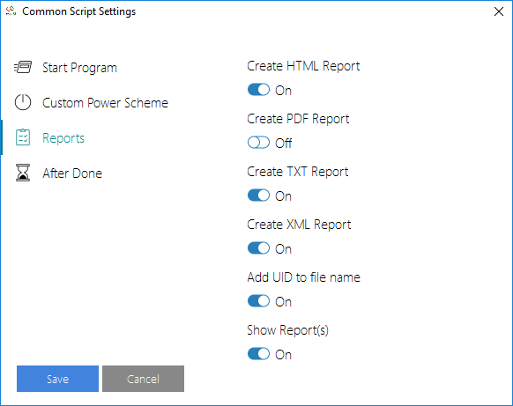Disable Create HTML Report toggle
The width and height of the screenshot is (513, 406).
pyautogui.click(x=258, y=90)
